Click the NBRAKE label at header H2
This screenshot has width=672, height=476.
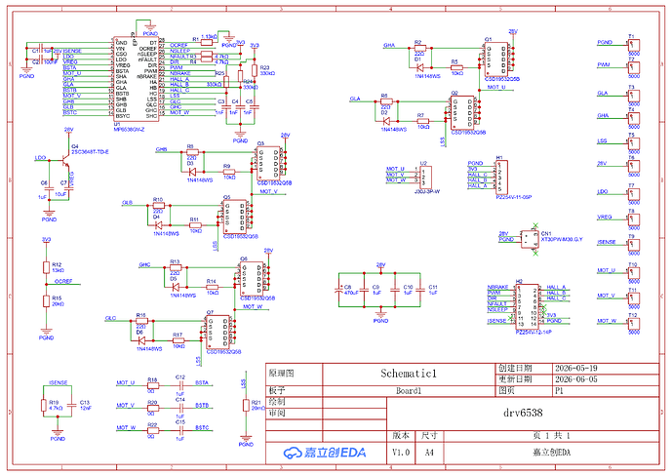(497, 287)
